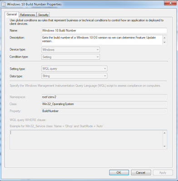Click the 'Example for Win32_Service class' text
This screenshot has width=178, height=181.
(x=56, y=126)
